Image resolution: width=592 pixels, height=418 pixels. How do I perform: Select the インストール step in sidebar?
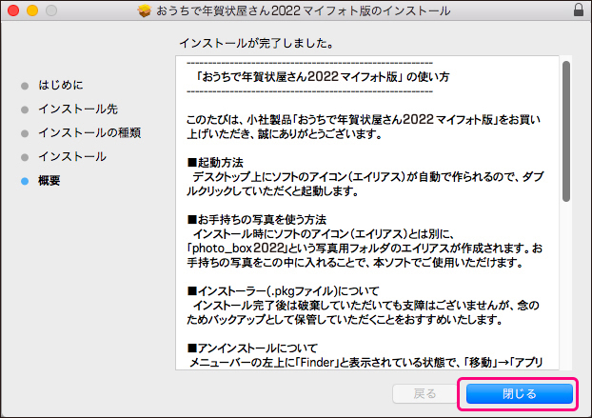click(72, 157)
